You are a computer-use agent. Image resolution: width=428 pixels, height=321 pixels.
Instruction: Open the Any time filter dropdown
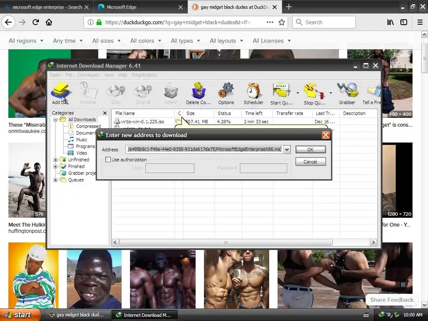(68, 41)
